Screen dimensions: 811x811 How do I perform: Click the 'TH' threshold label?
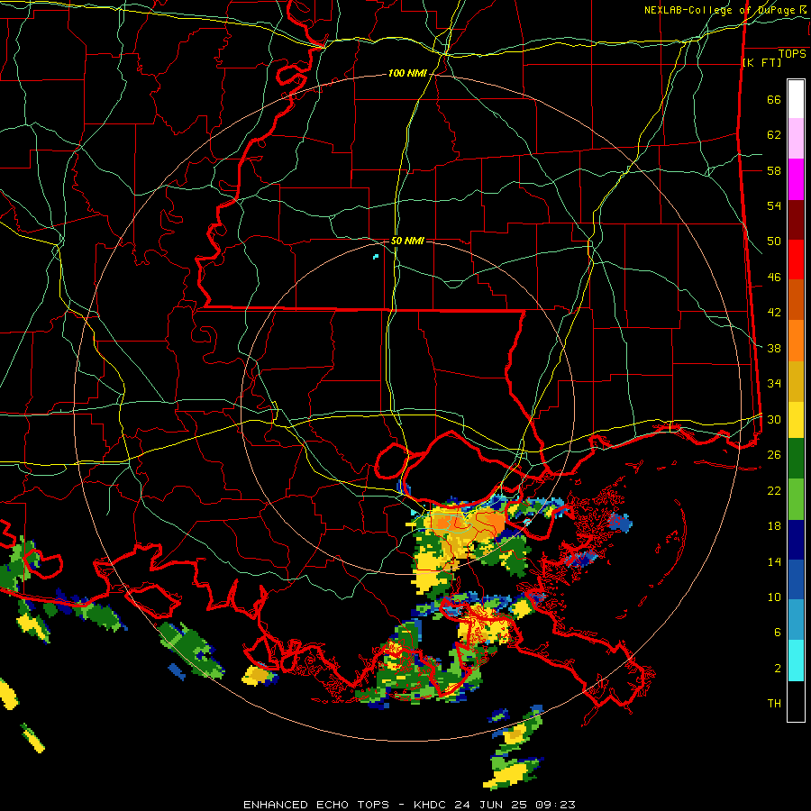[774, 704]
